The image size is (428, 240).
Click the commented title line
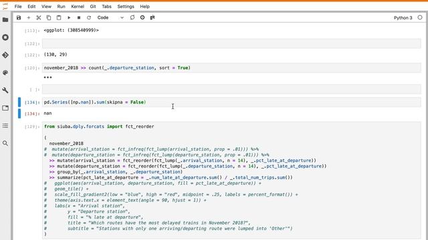(x=147, y=223)
